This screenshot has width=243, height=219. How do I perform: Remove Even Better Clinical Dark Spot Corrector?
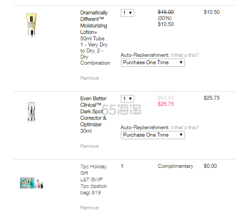pyautogui.click(x=89, y=146)
